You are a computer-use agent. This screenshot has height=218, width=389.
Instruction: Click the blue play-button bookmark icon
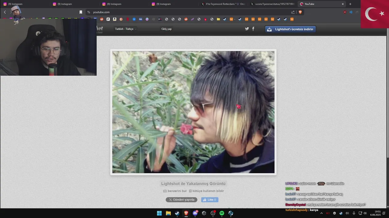[134, 19]
